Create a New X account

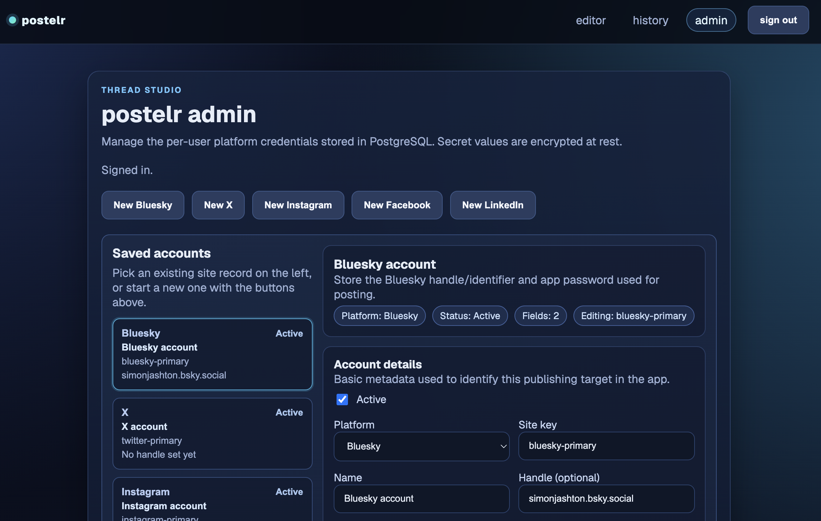[218, 205]
